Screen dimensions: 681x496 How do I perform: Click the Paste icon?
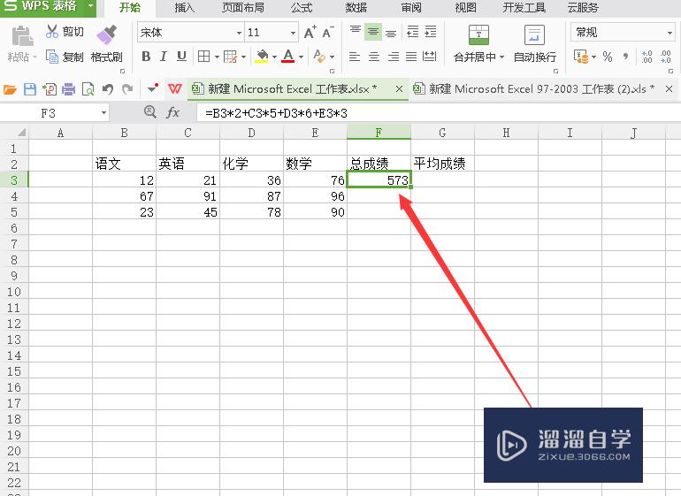pos(22,36)
